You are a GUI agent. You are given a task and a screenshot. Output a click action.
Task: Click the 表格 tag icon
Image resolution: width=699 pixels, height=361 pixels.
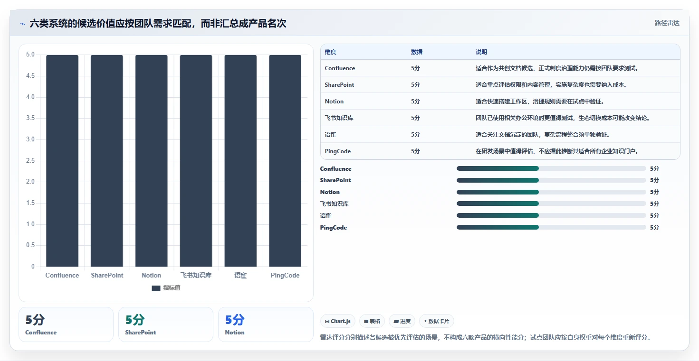366,322
